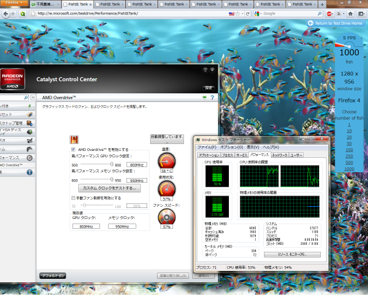Click the magnifier in the Catalyst search box
368x295 pixels.
point(26,97)
